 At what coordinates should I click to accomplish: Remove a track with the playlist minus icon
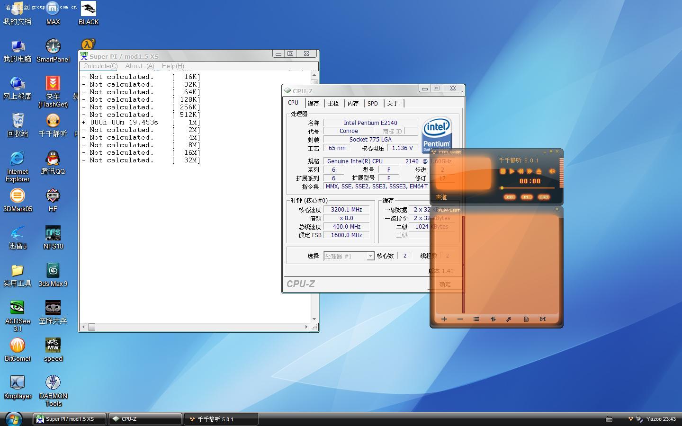(460, 319)
